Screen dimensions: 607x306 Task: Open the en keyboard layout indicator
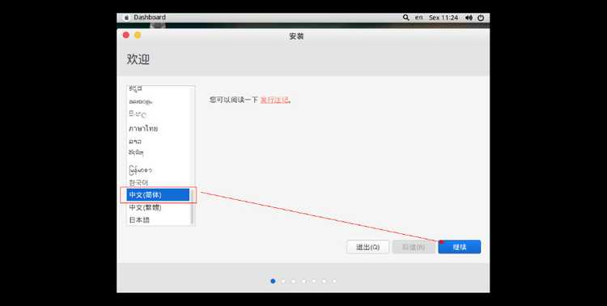click(419, 18)
